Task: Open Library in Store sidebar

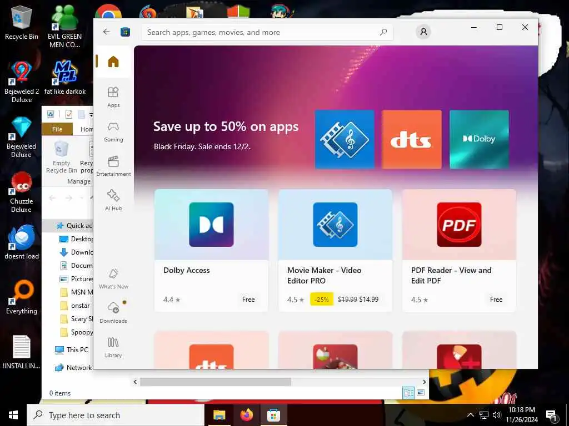Action: pyautogui.click(x=113, y=347)
